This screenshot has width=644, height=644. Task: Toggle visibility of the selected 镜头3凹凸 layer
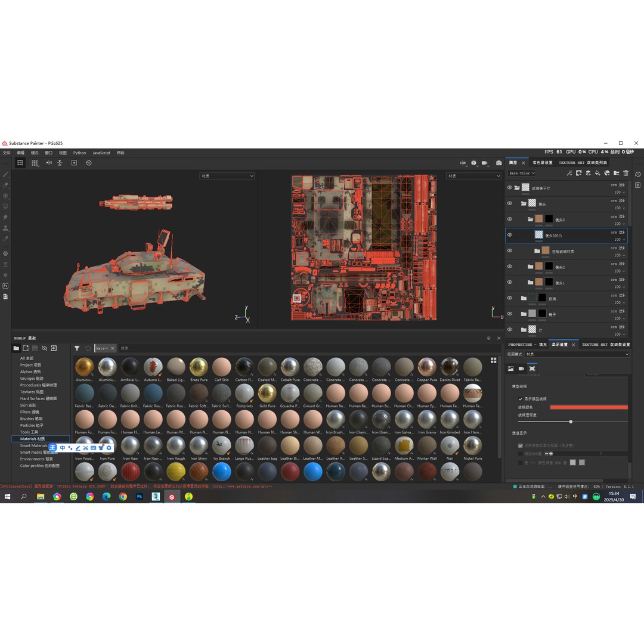coord(510,235)
